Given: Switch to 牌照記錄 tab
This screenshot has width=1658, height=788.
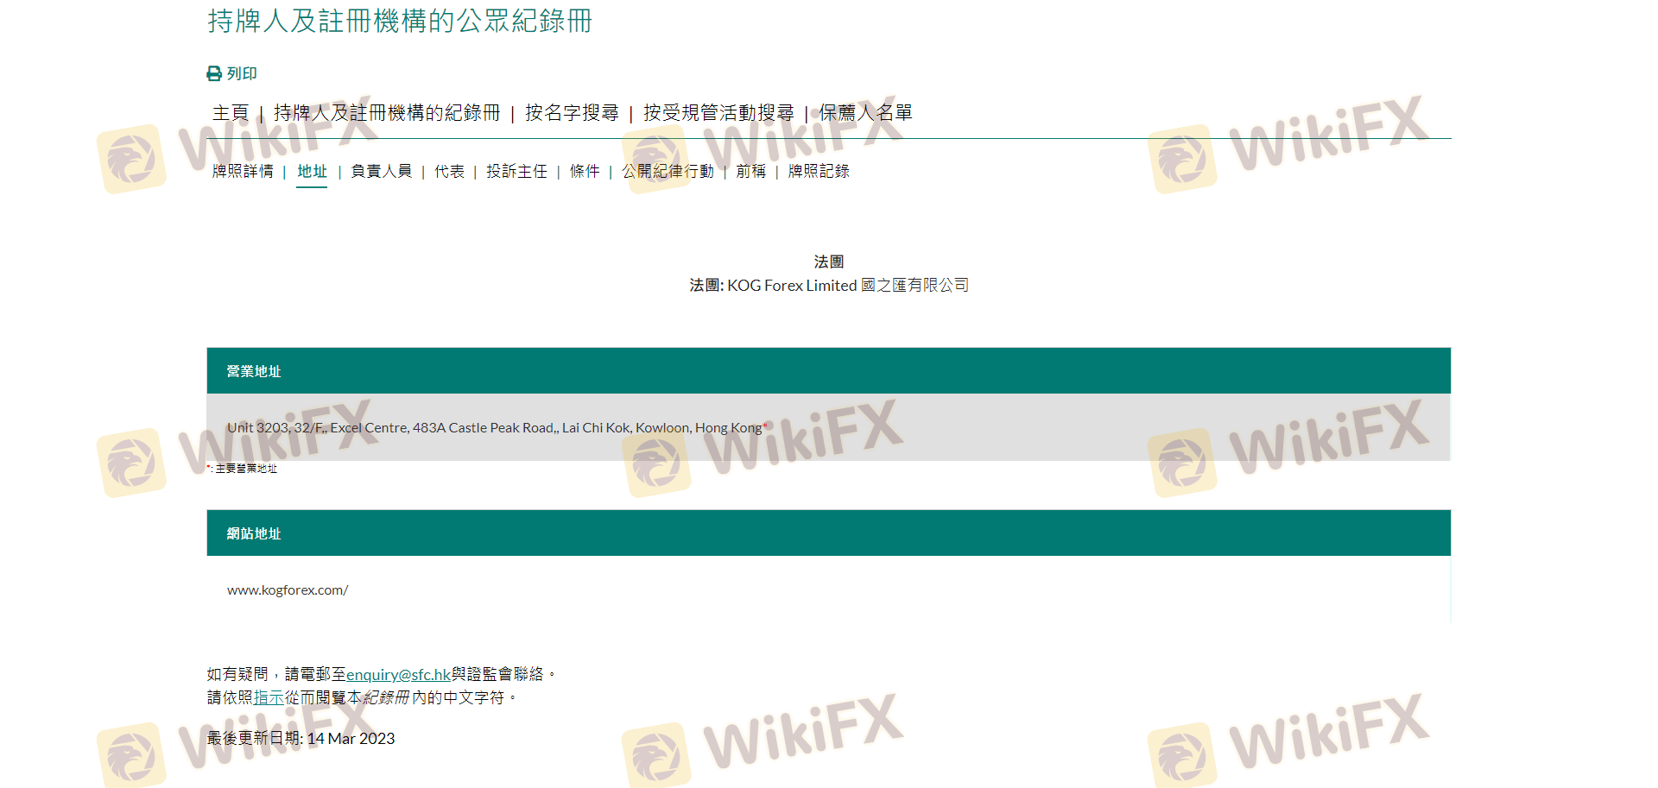Looking at the screenshot, I should (x=819, y=172).
